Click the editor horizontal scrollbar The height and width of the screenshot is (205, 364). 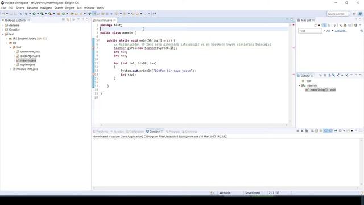[x=194, y=125]
